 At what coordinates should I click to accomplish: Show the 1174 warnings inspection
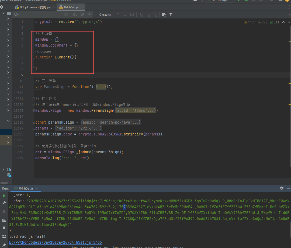(x=250, y=22)
